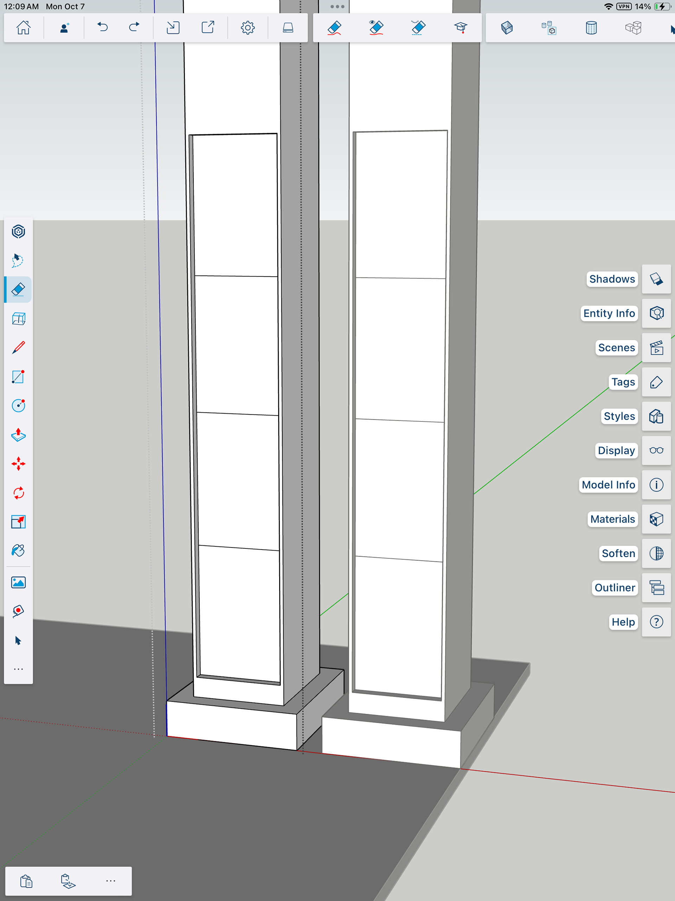Select the Push/Pull tool
Viewport: 675px width, 901px height.
(18, 434)
